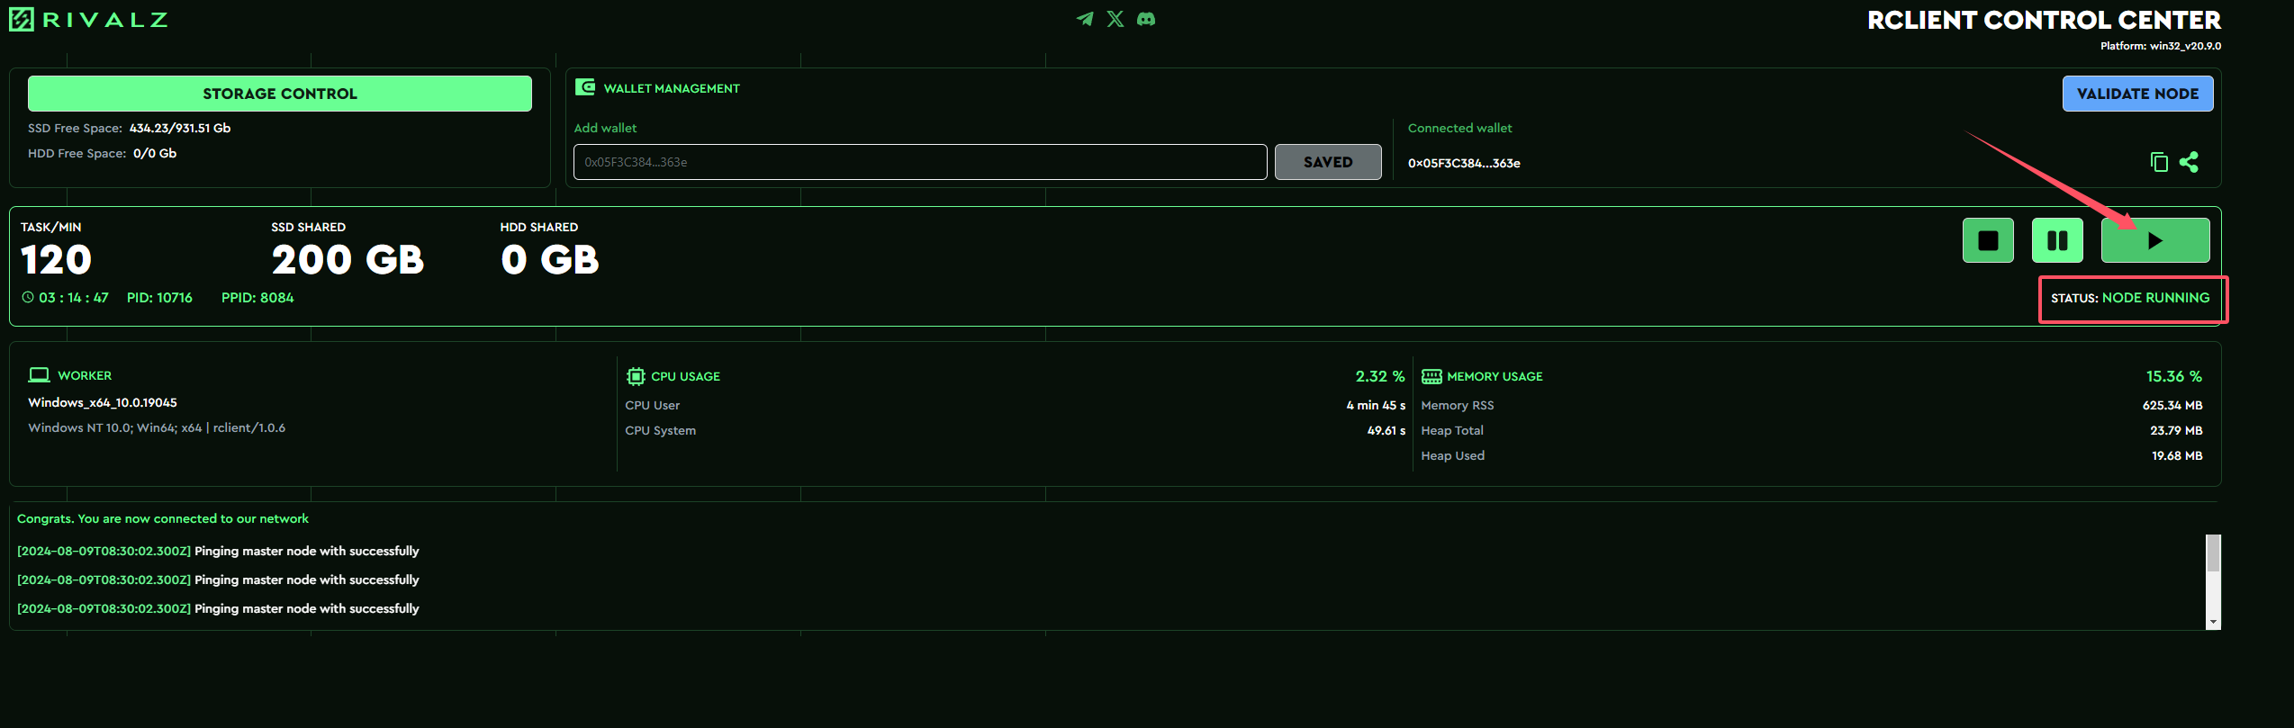Click the Validate Node button

click(x=2137, y=94)
